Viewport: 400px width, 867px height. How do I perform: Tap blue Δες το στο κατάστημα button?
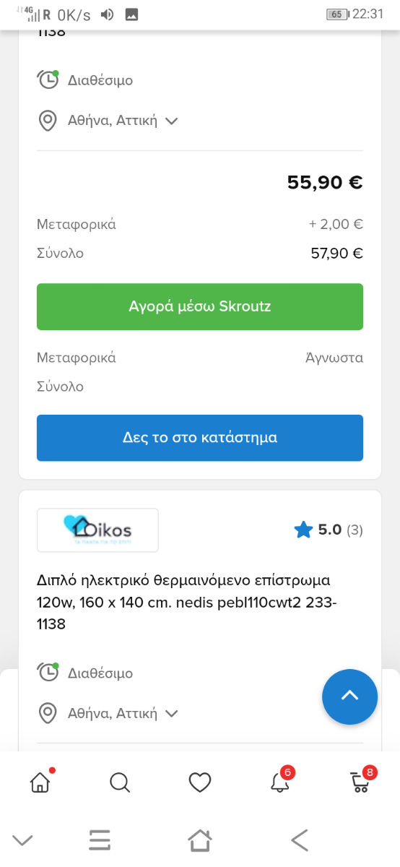[200, 438]
